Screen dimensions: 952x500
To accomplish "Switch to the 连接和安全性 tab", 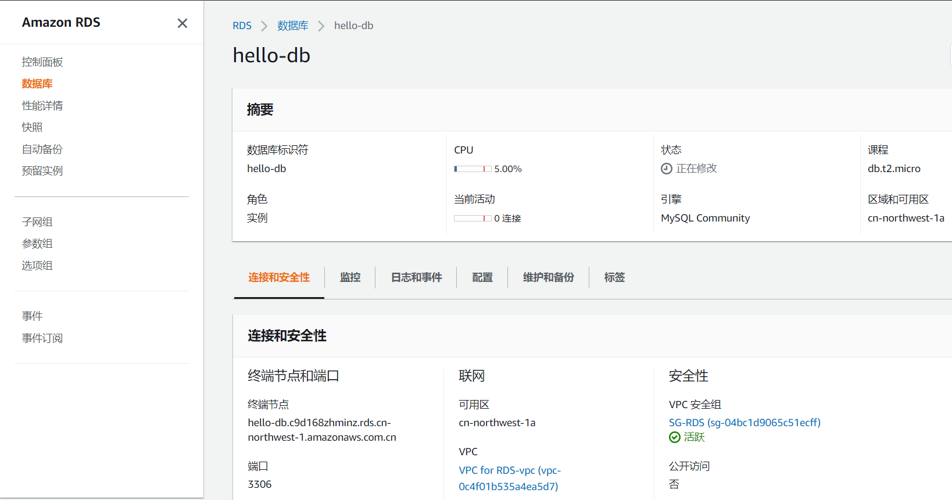I will pyautogui.click(x=279, y=277).
